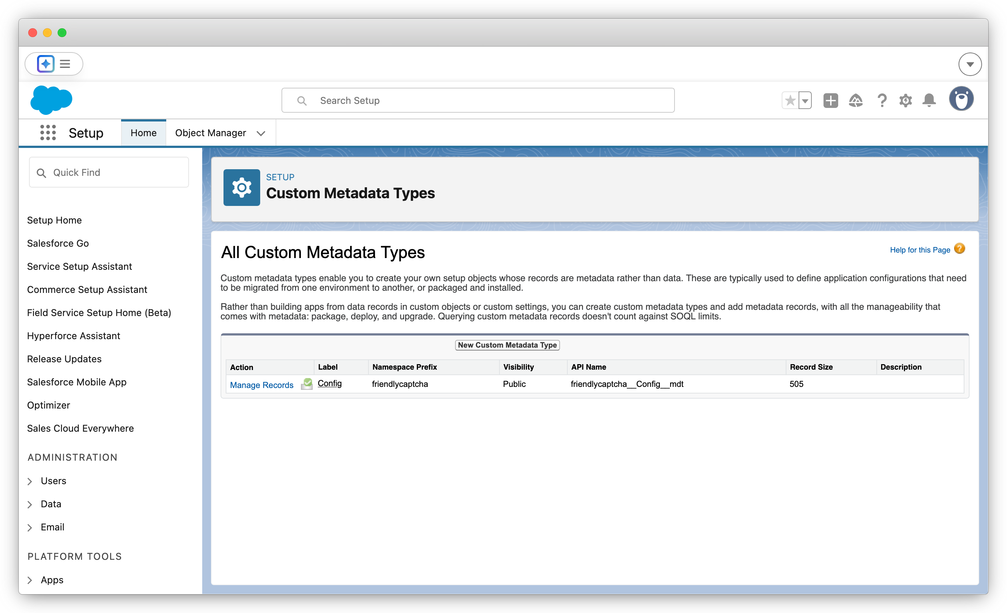
Task: Click the SETUP breadcrumb text
Action: tap(280, 177)
